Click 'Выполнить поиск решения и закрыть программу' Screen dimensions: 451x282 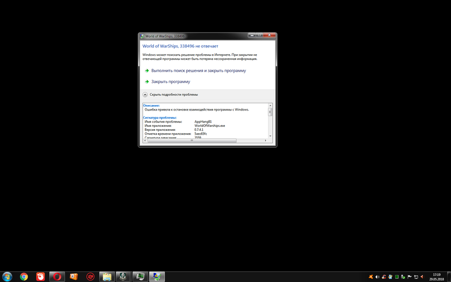click(198, 70)
